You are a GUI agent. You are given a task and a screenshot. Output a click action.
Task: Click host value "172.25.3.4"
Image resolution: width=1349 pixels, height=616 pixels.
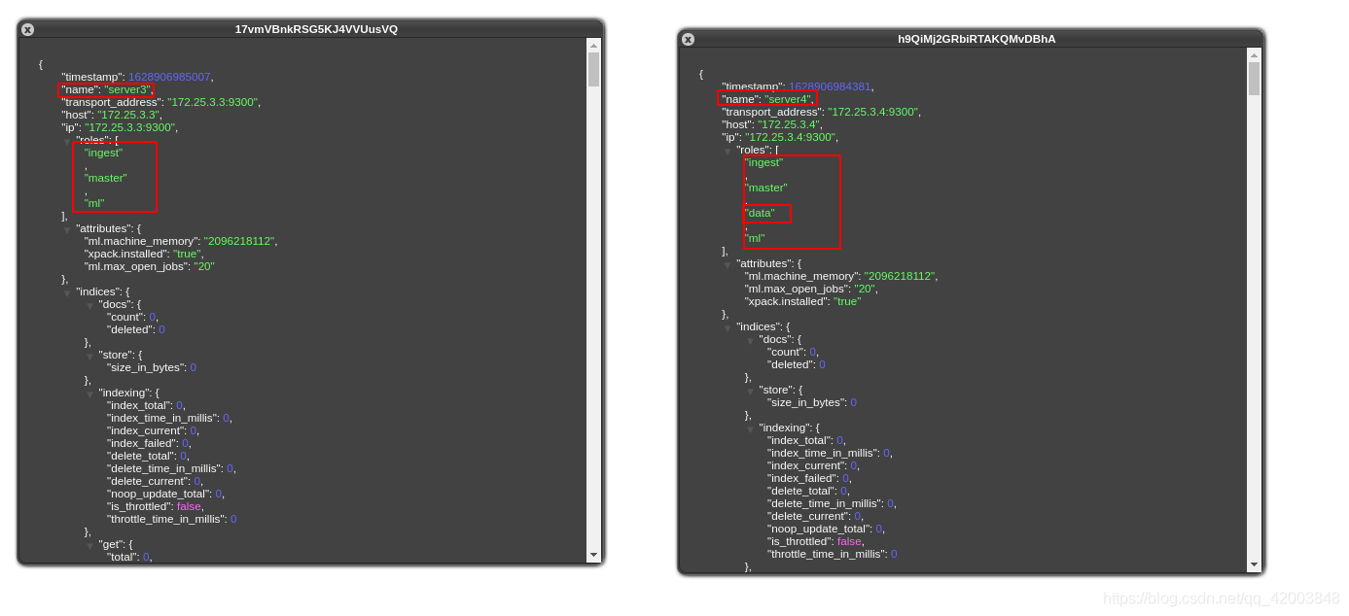[x=789, y=124]
